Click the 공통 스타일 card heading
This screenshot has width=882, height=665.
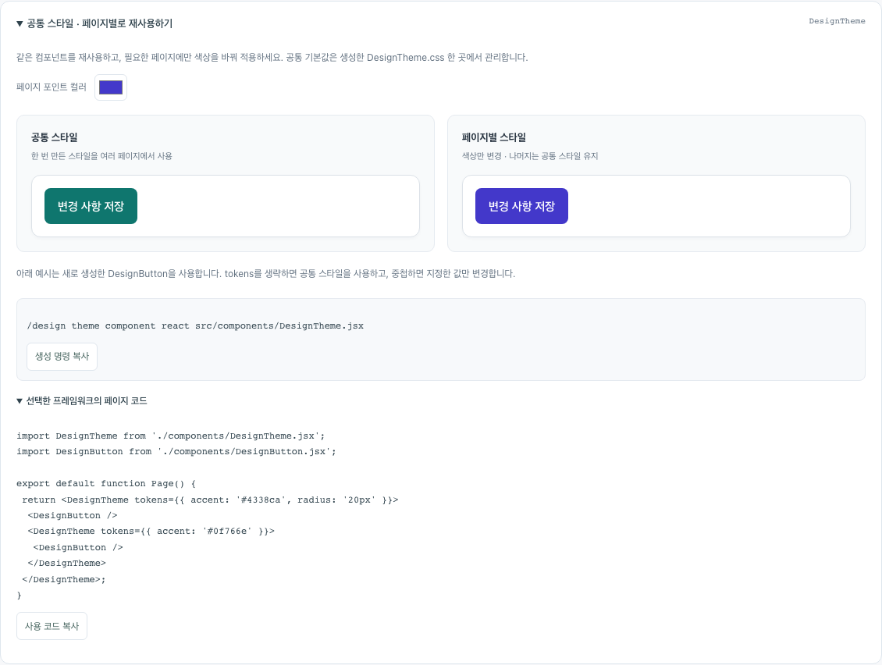[55, 137]
